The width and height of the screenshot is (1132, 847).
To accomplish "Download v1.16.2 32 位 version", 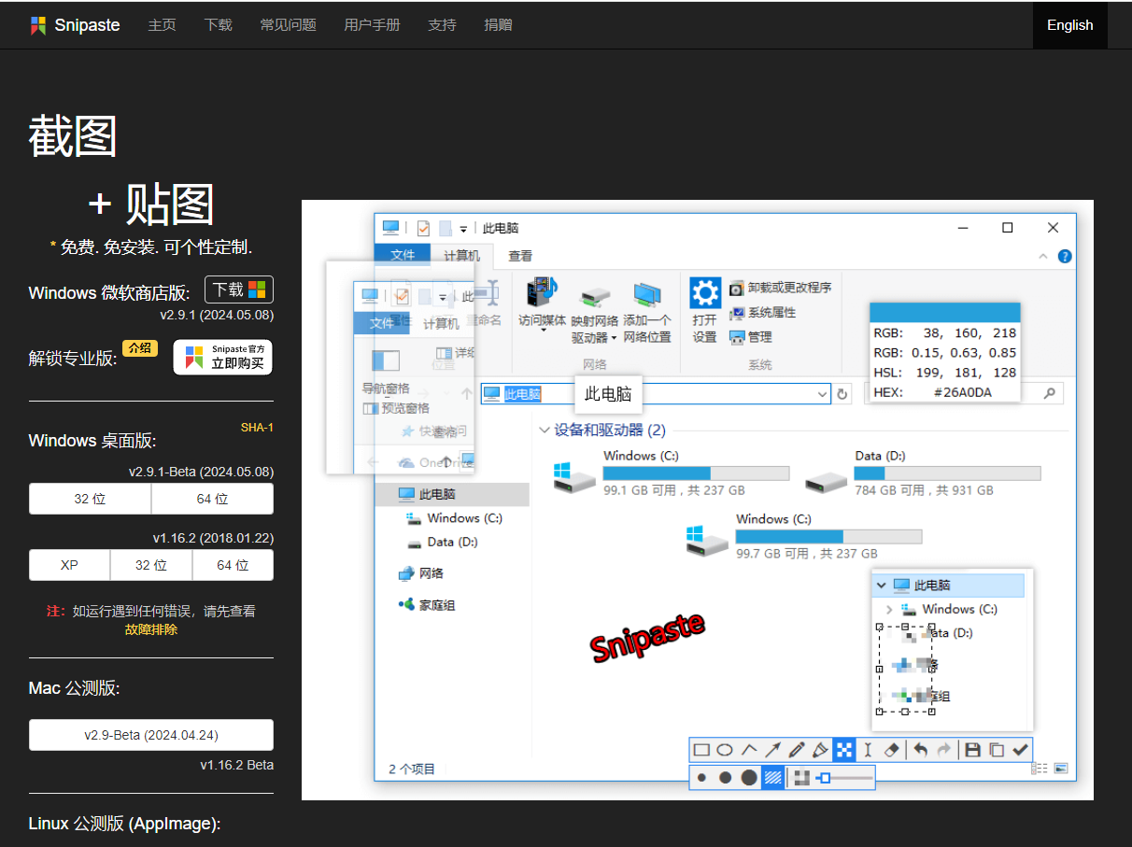I will click(151, 565).
